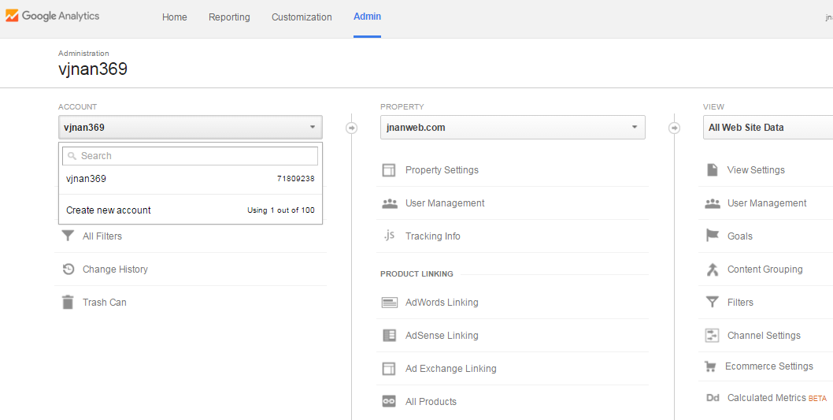Click the .js Tracking Info icon
Screen dimensions: 833x420
pyautogui.click(x=389, y=235)
